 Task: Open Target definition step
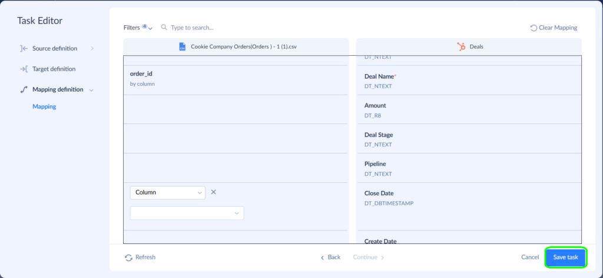[x=54, y=69]
